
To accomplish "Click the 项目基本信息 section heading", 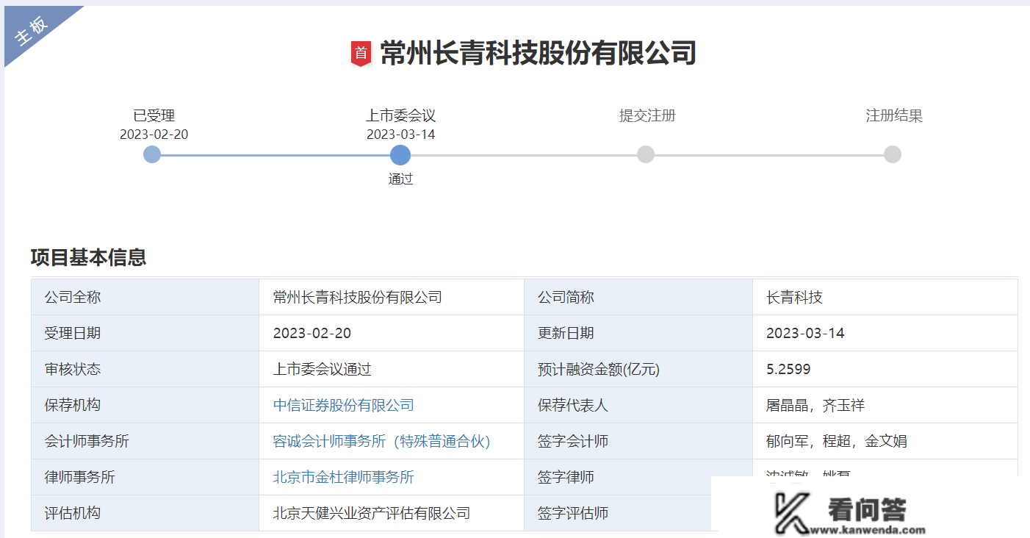I will click(88, 257).
